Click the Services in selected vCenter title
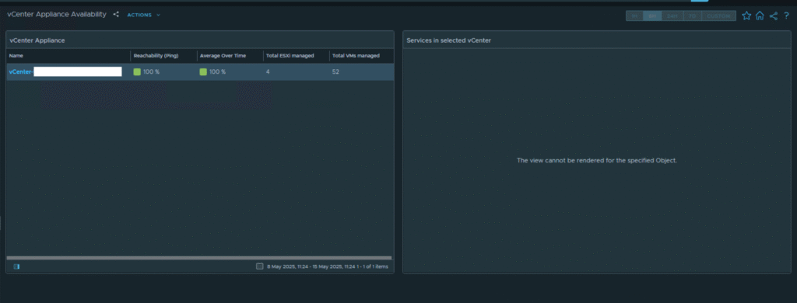797x303 pixels. coord(449,40)
